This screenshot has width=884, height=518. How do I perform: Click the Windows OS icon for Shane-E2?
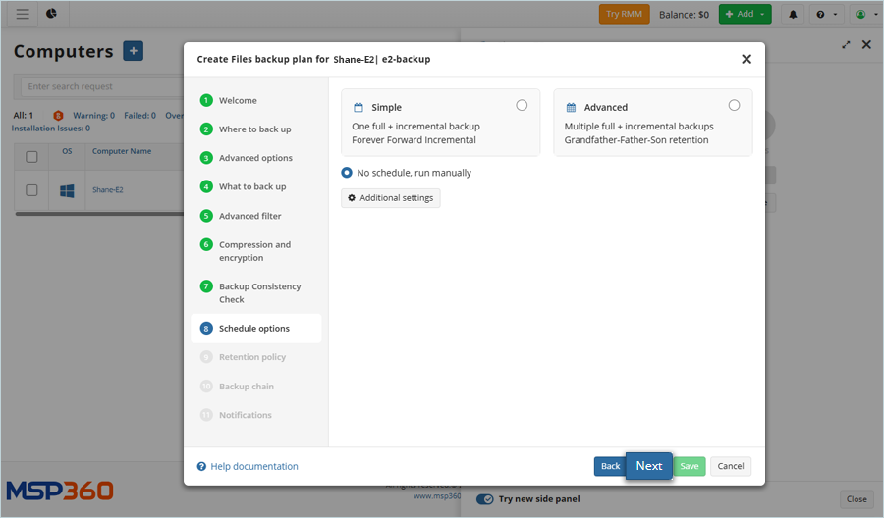[x=67, y=190]
